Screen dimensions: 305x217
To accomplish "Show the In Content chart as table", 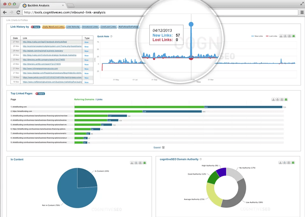I will click(x=140, y=163).
